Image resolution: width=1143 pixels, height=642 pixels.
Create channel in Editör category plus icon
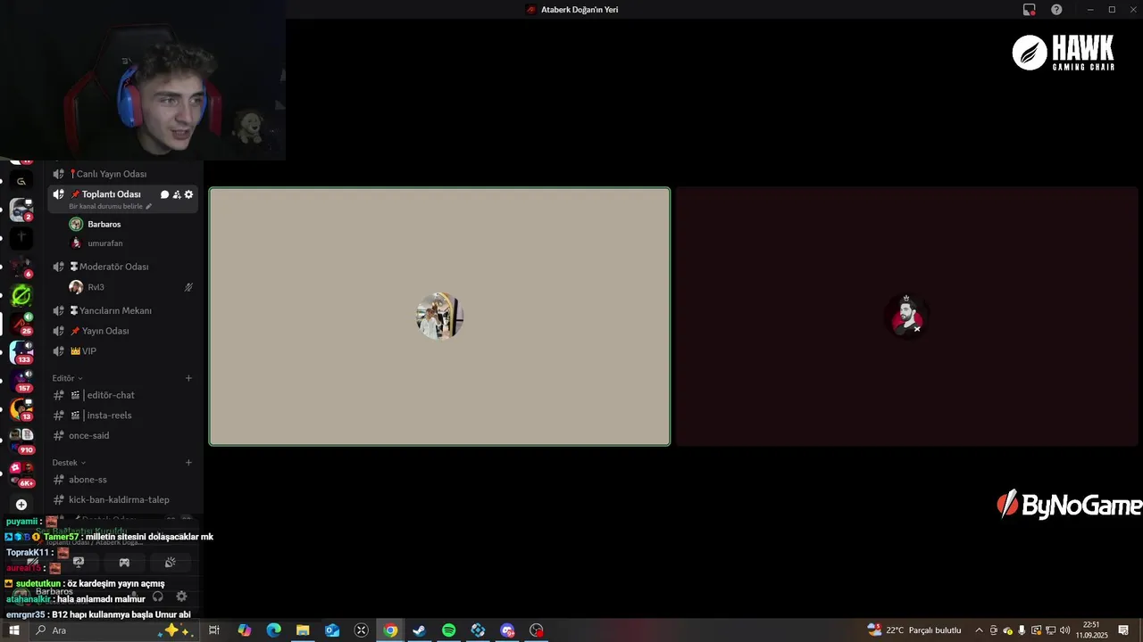tap(188, 378)
